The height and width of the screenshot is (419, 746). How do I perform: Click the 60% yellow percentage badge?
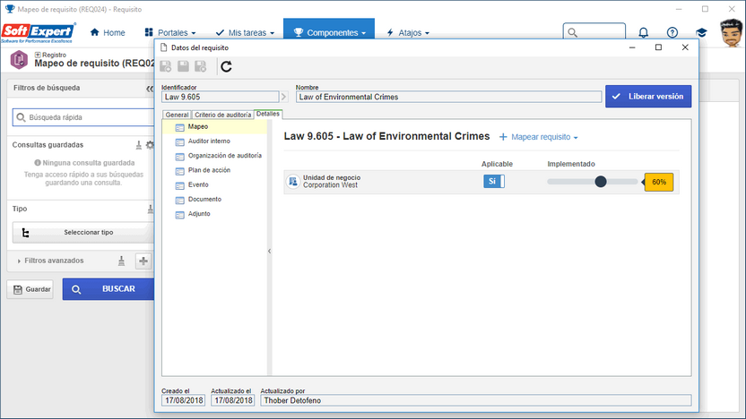(658, 182)
